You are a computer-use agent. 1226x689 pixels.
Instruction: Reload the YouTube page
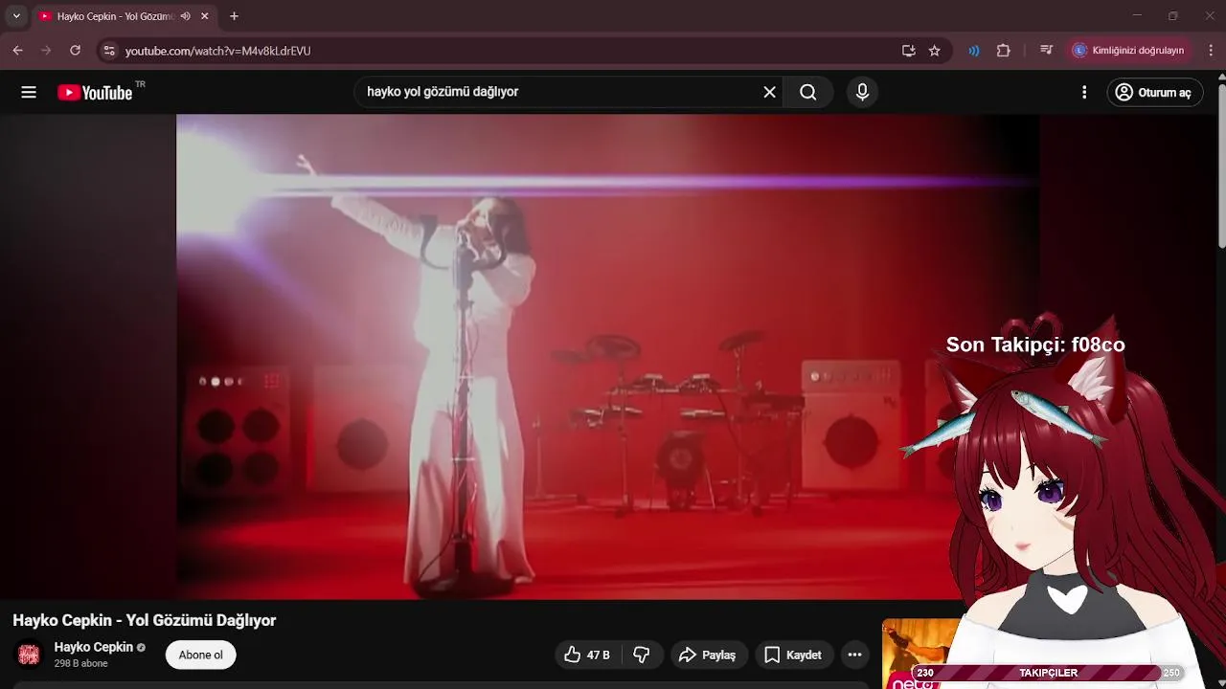[x=75, y=51]
